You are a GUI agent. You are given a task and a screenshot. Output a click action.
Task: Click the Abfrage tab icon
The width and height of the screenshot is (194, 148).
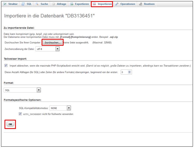(x=54, y=4)
